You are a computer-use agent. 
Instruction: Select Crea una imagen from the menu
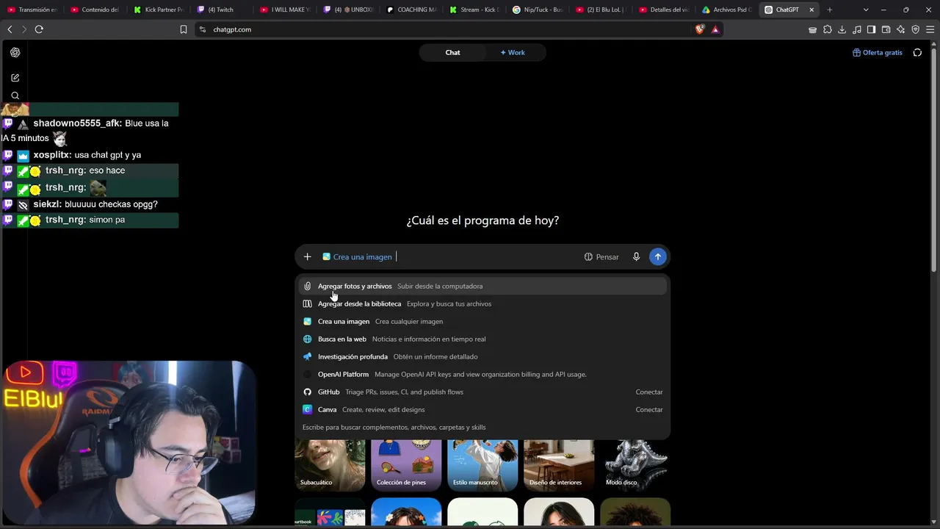pos(482,322)
